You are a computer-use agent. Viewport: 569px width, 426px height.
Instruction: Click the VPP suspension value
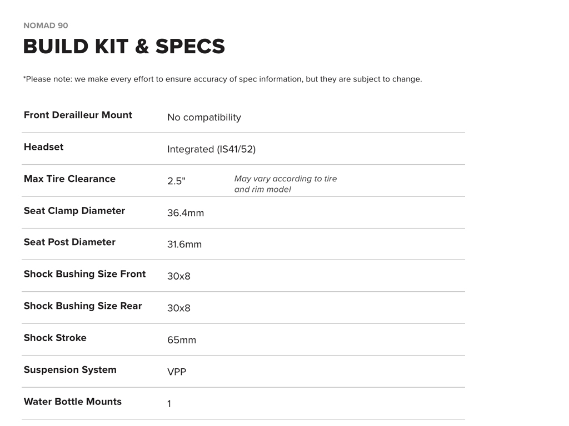177,372
